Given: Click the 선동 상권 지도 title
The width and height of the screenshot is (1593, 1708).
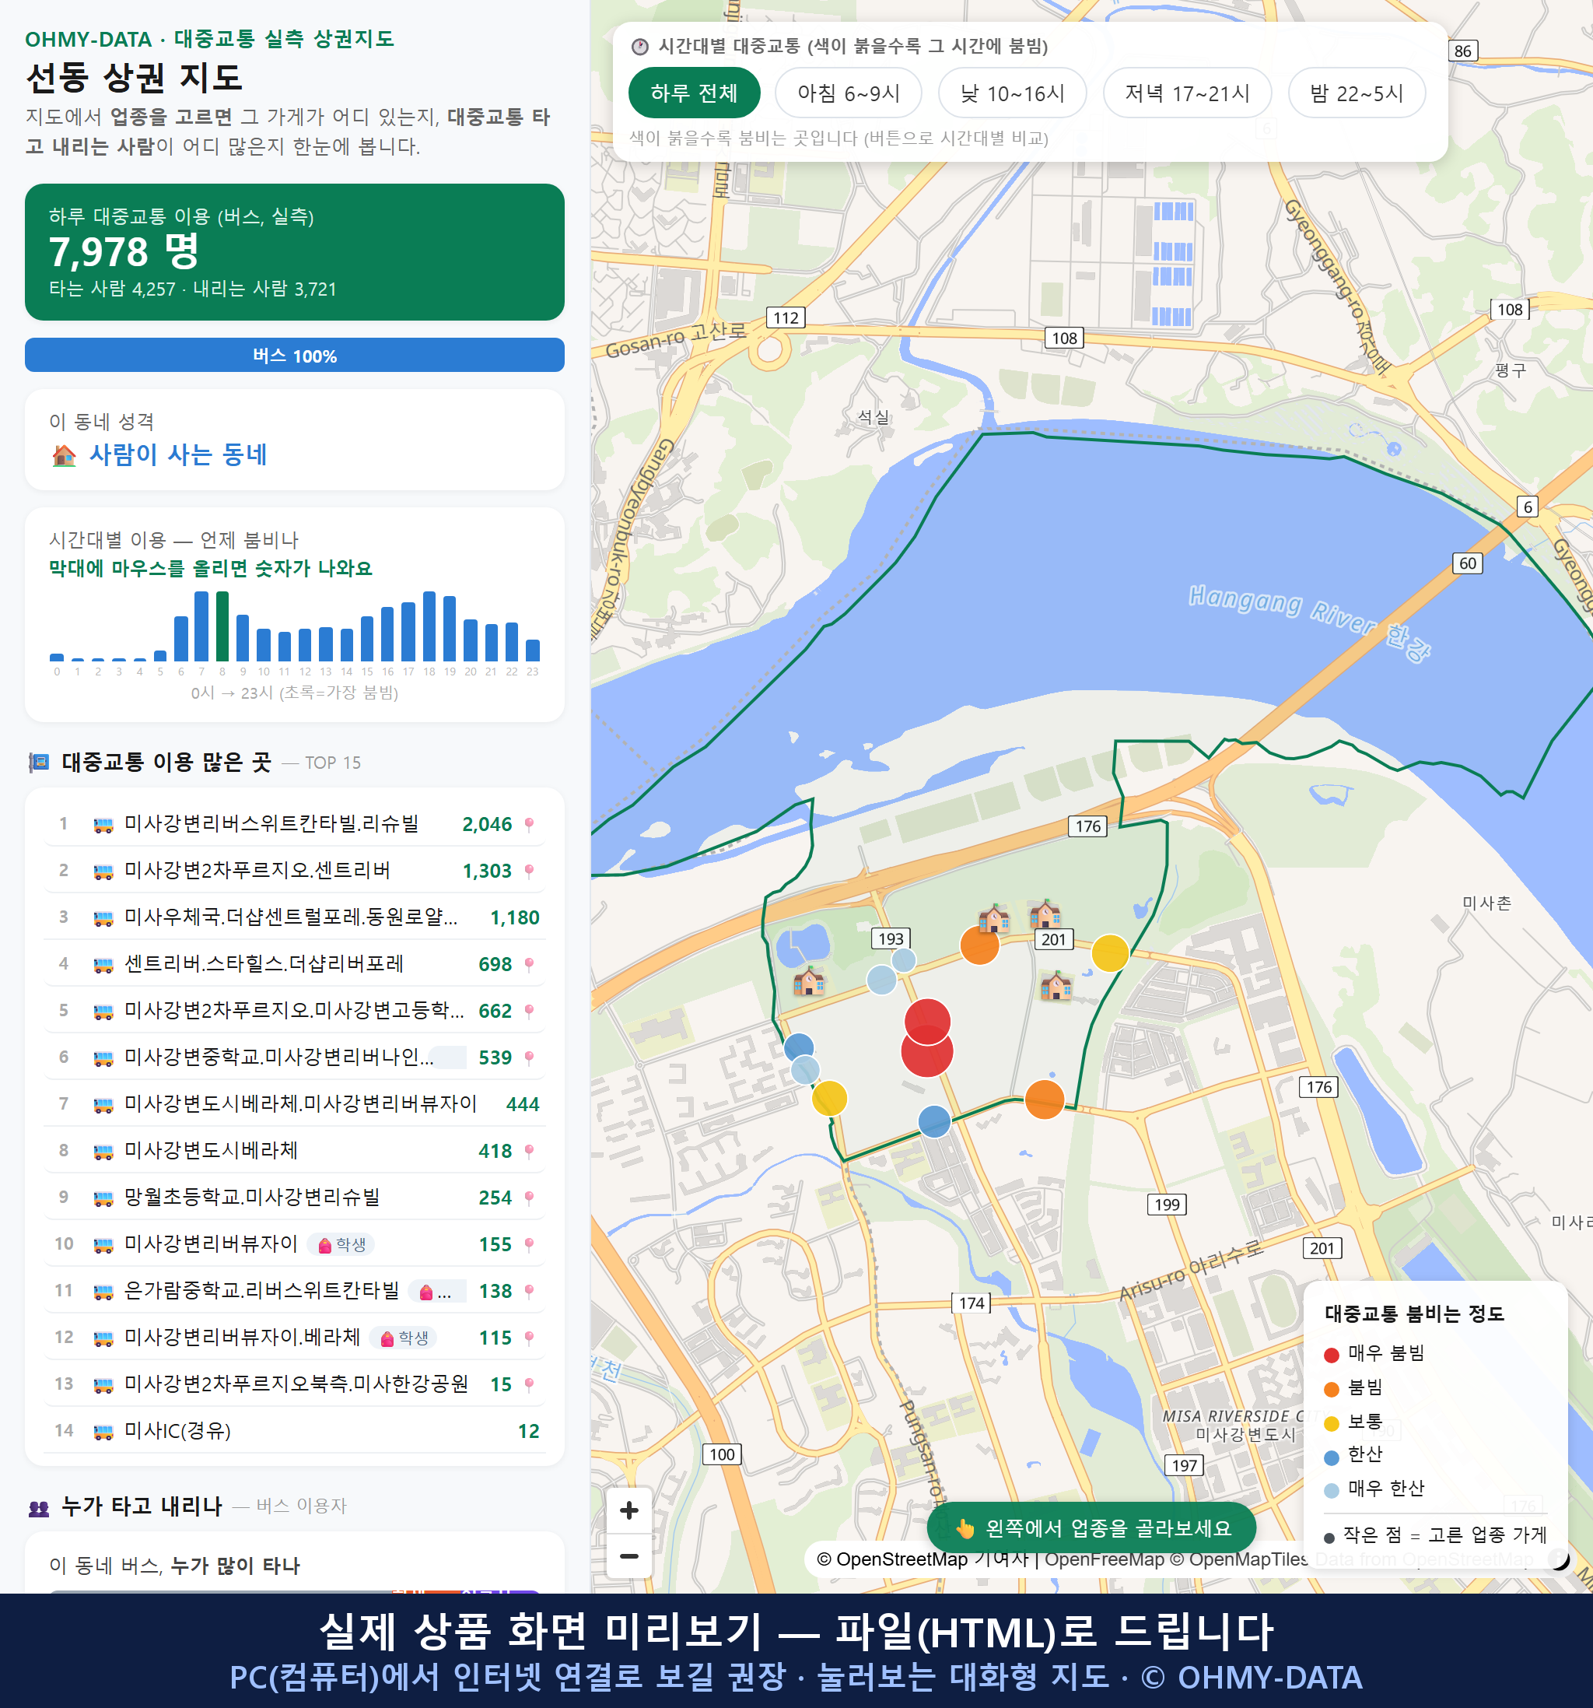Looking at the screenshot, I should (135, 77).
